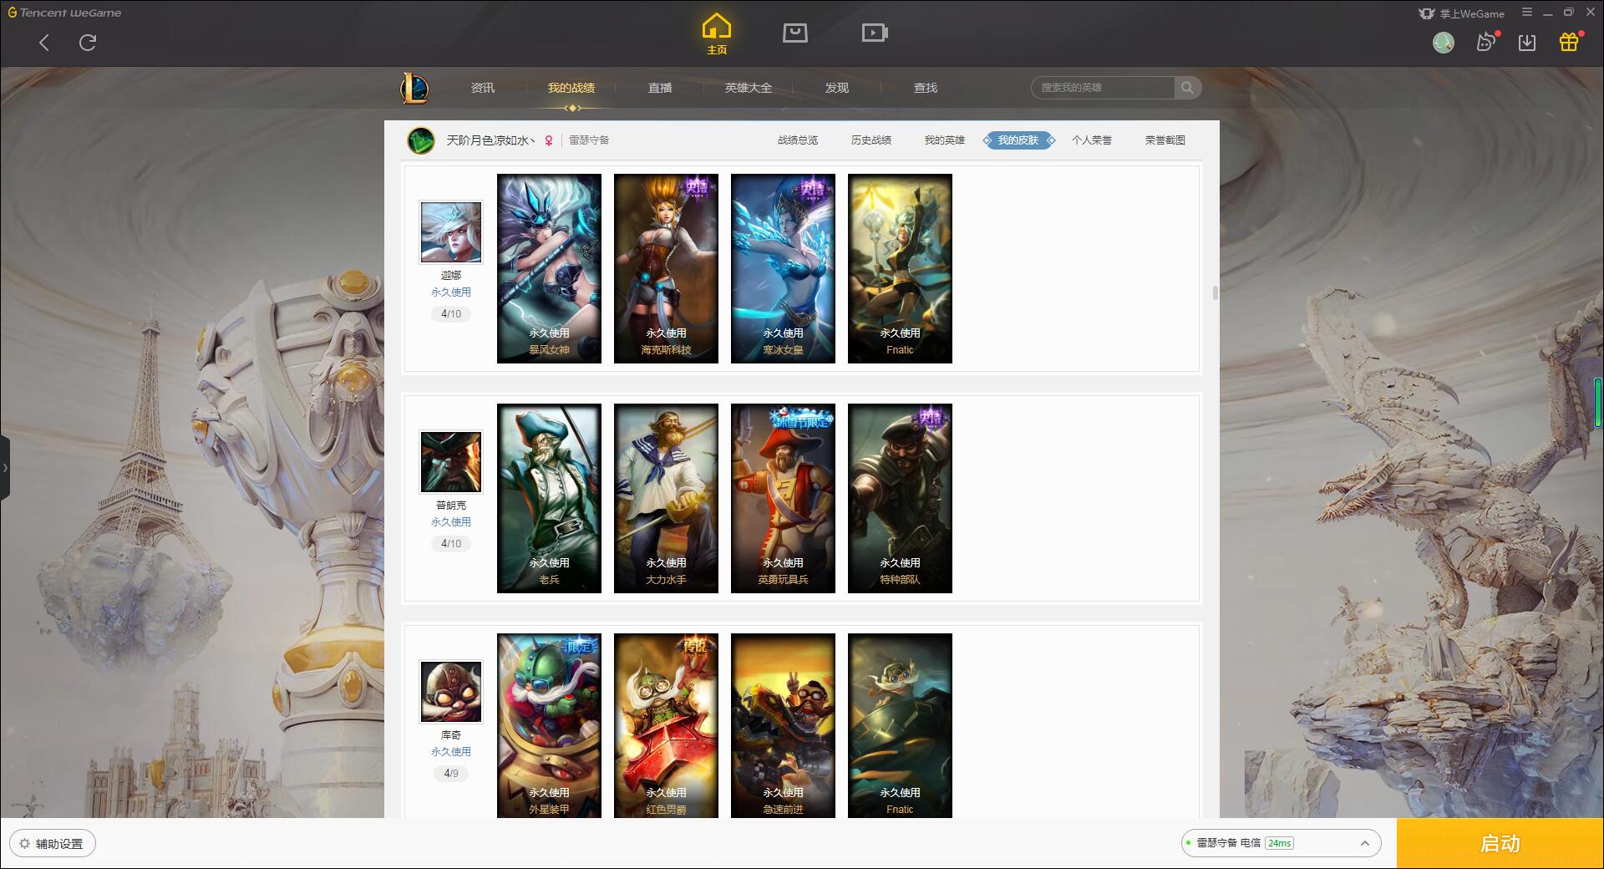Open the messages icon with red dot
This screenshot has height=869, width=1604.
pyautogui.click(x=1486, y=43)
